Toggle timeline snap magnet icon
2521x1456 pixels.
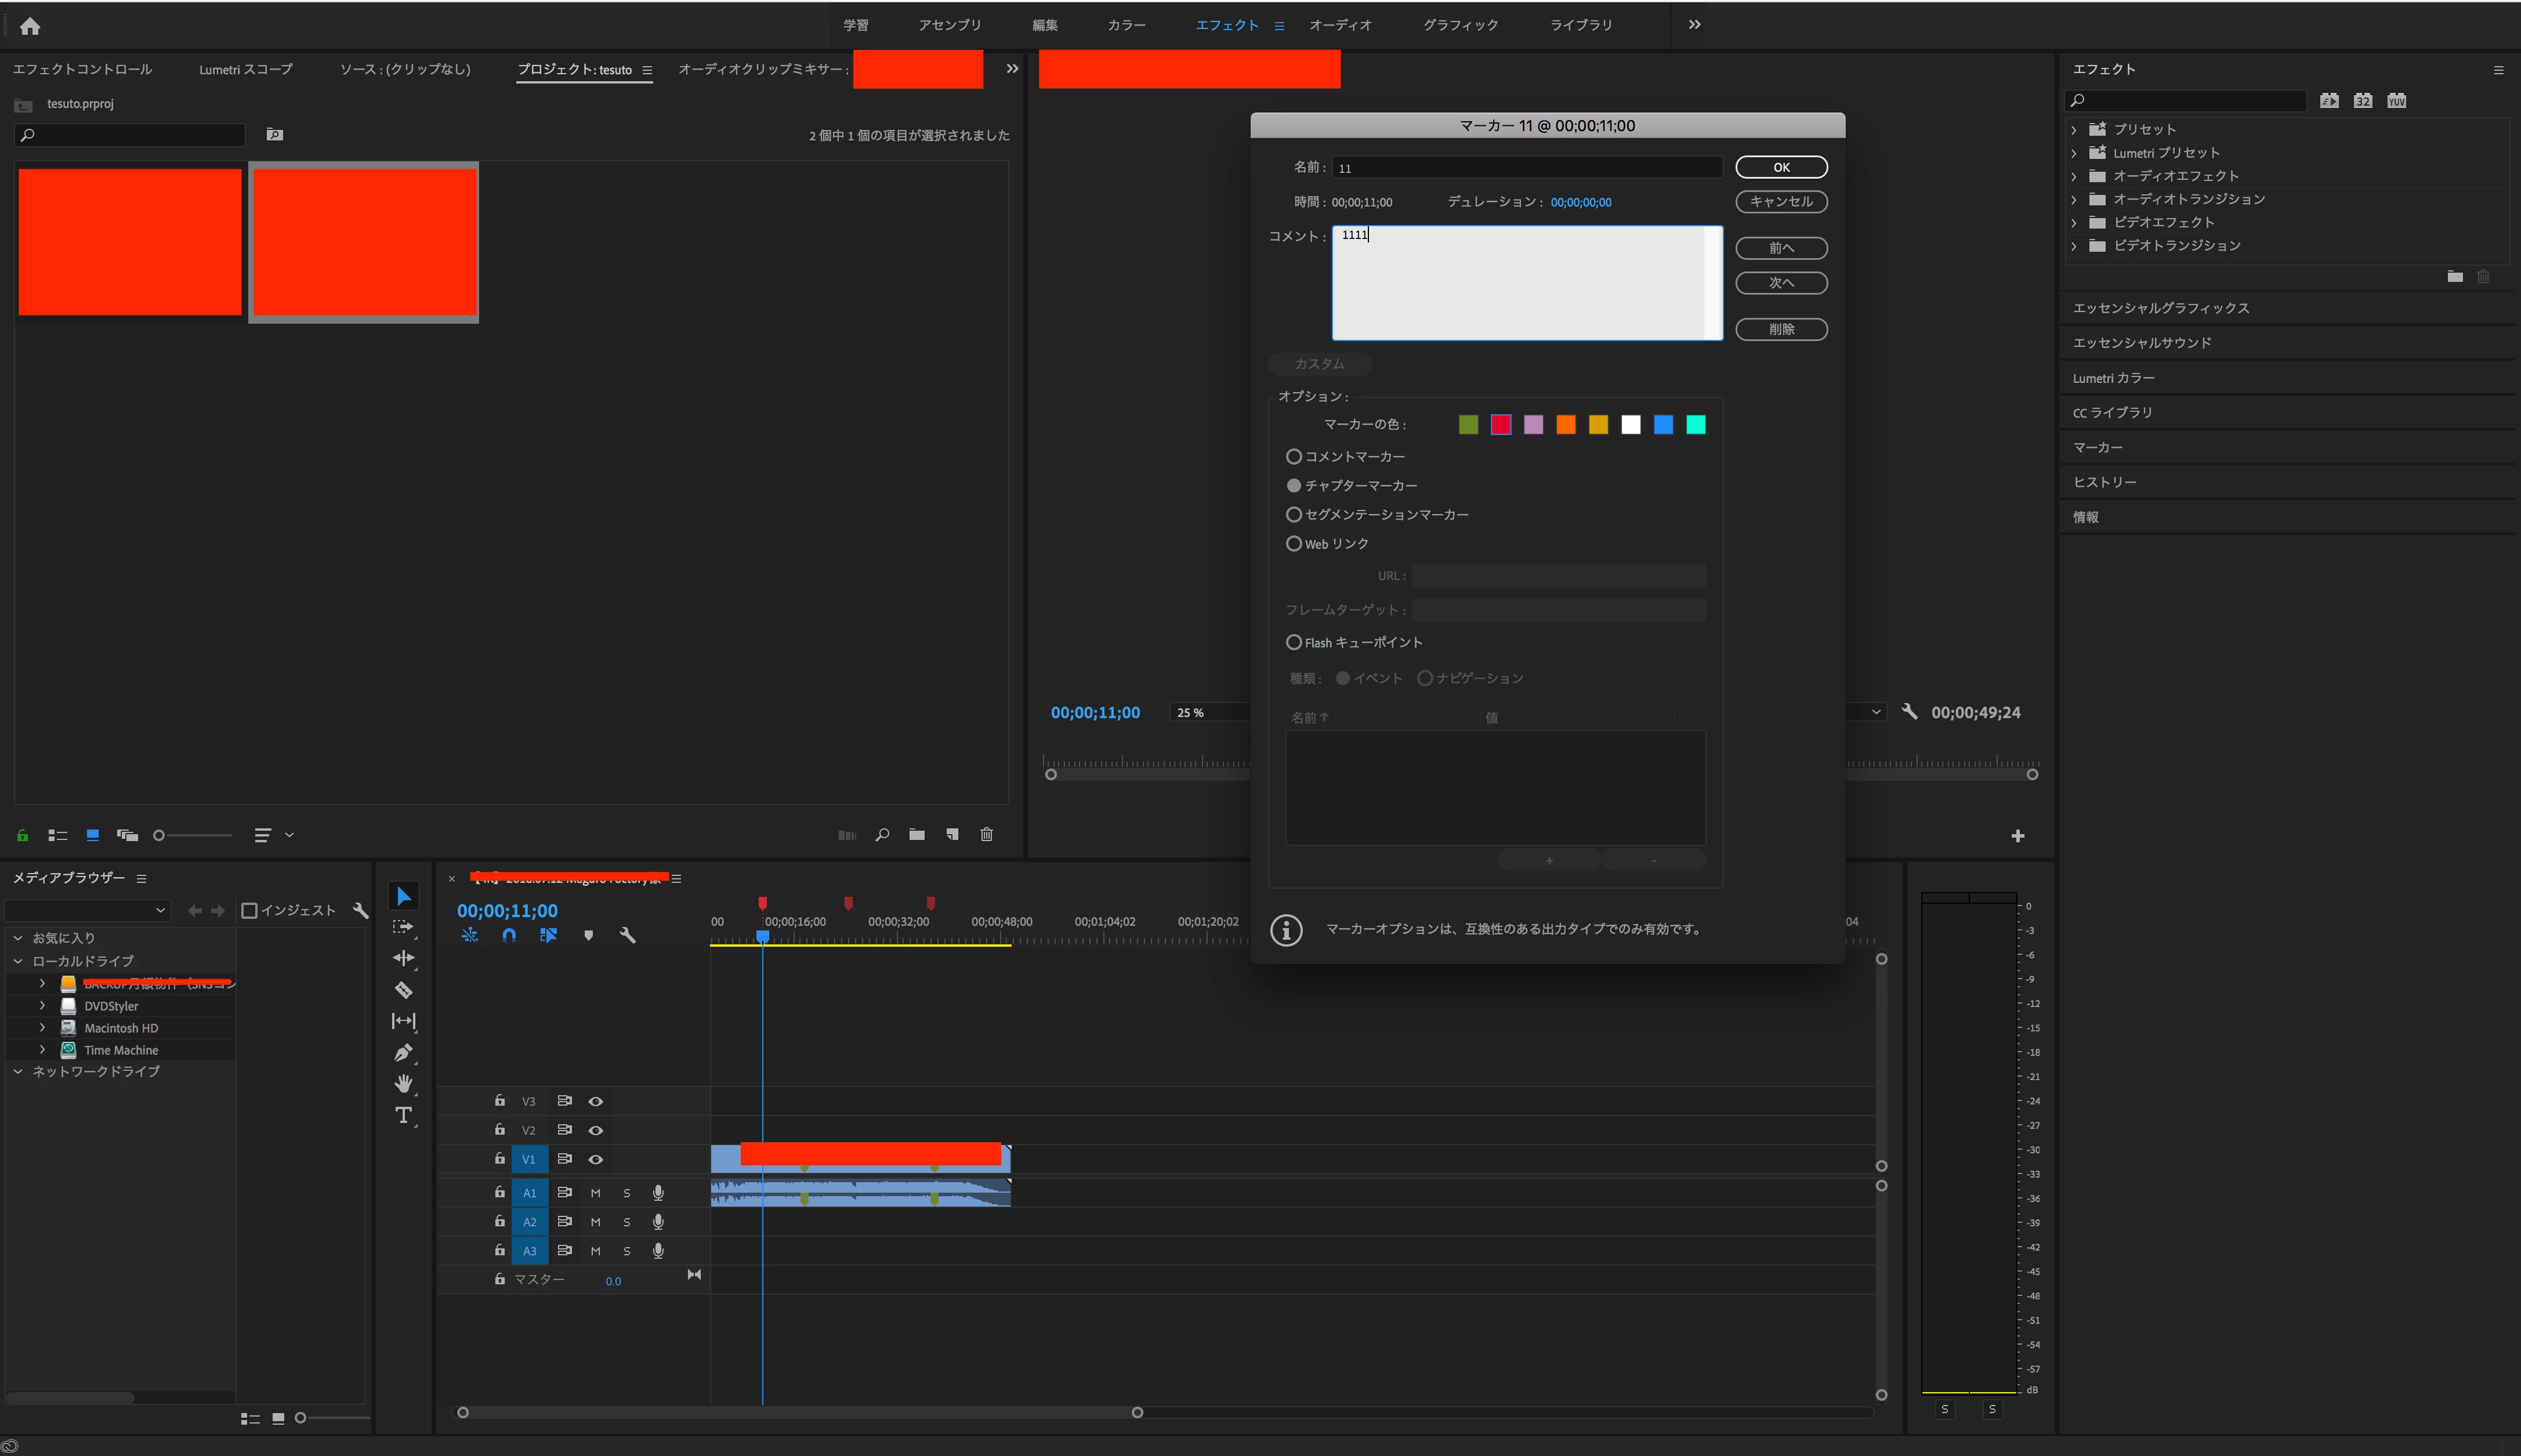(x=509, y=935)
